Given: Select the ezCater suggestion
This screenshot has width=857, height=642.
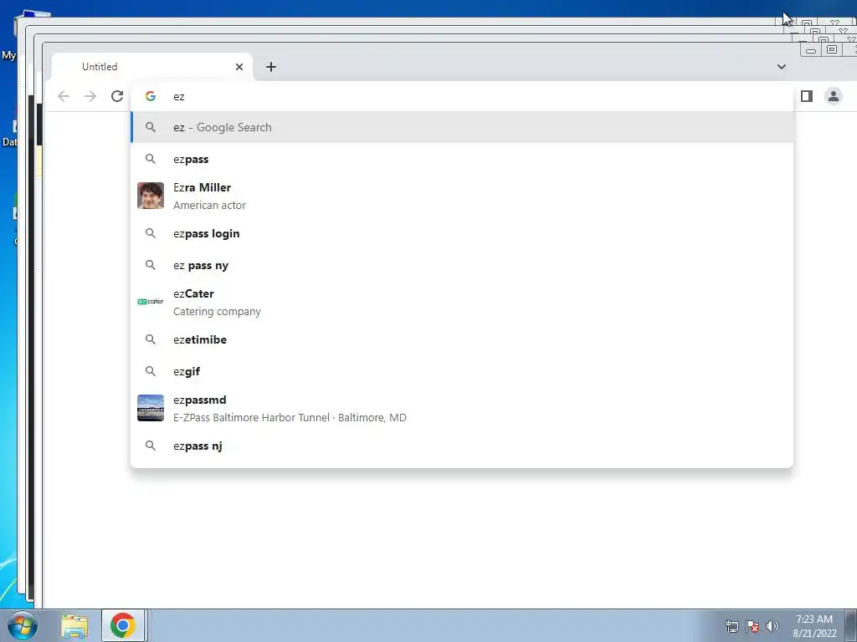Looking at the screenshot, I should 462,302.
